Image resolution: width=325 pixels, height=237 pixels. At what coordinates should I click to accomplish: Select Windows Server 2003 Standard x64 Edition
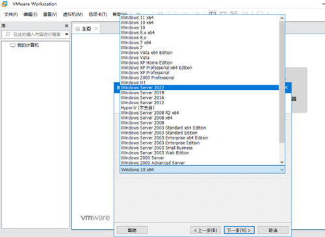200,128
